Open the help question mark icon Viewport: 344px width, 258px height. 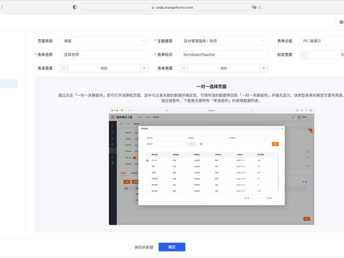tap(341, 22)
